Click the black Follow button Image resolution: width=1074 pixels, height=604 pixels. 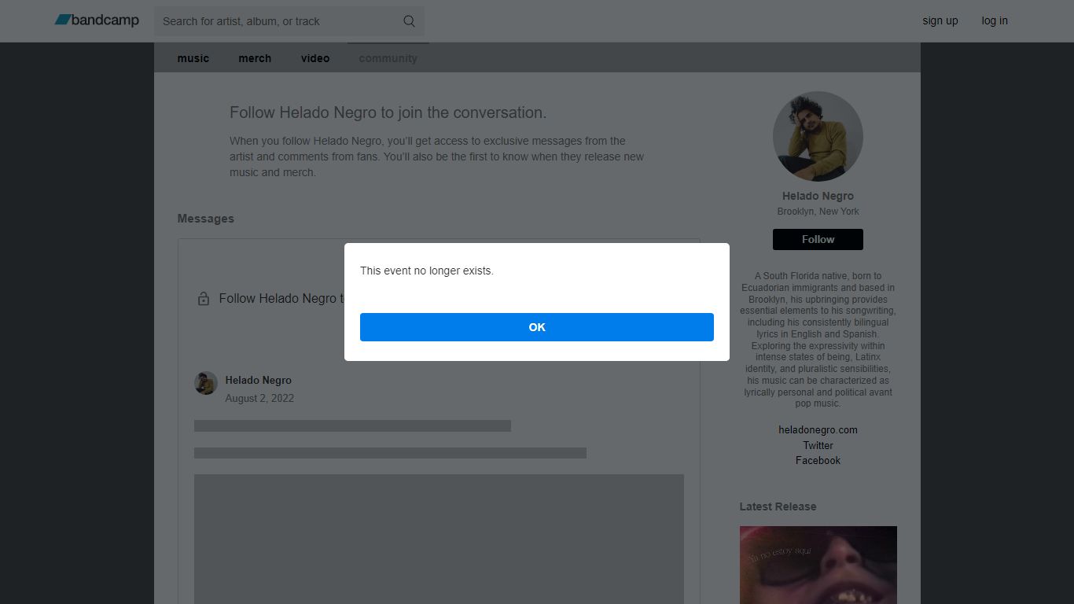tap(818, 239)
